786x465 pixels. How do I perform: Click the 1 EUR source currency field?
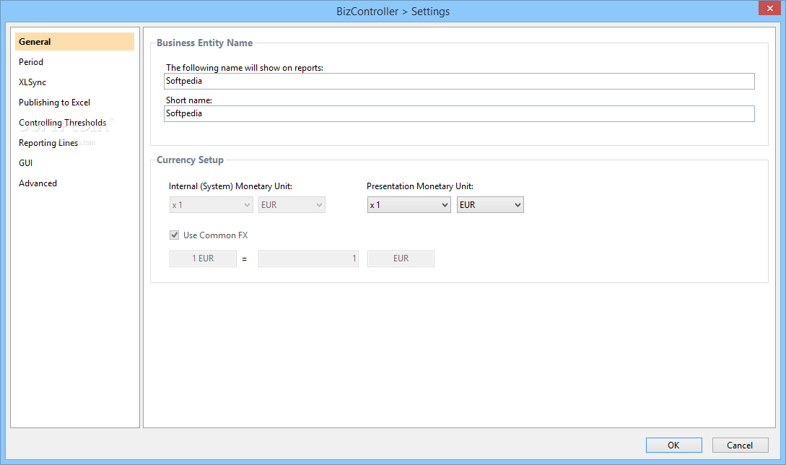[203, 258]
